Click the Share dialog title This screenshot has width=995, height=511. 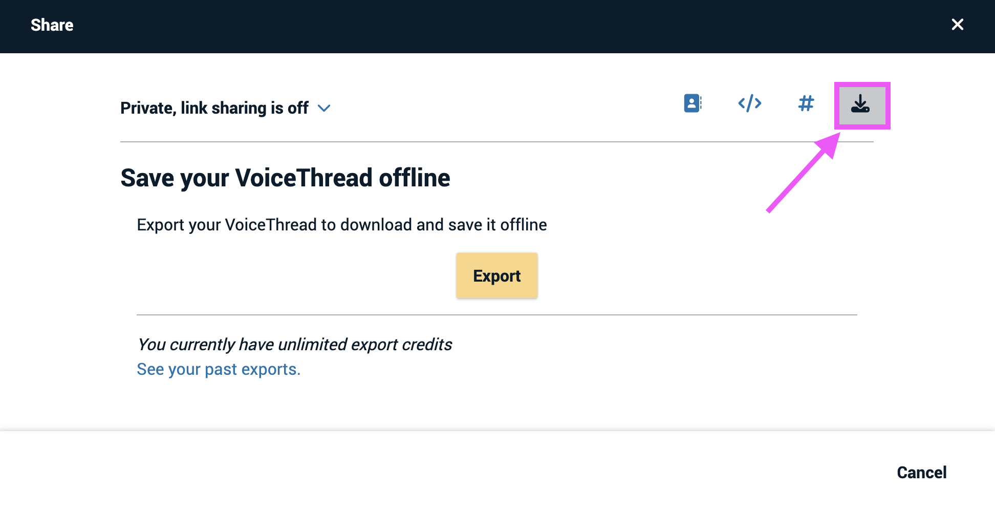(52, 25)
